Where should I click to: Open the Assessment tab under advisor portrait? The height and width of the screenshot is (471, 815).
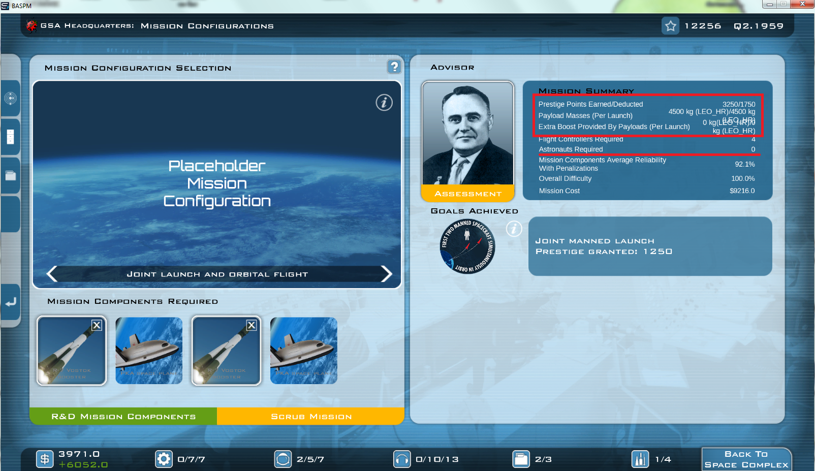click(467, 194)
